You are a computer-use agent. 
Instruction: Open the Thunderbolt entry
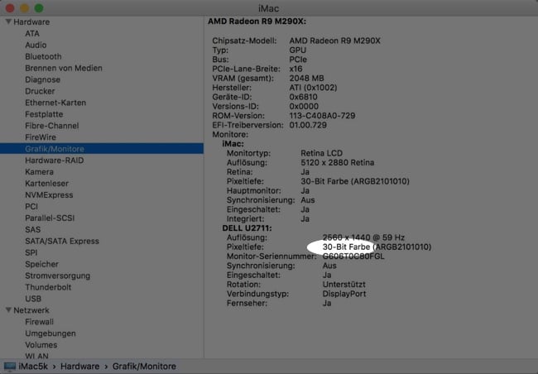(x=48, y=287)
